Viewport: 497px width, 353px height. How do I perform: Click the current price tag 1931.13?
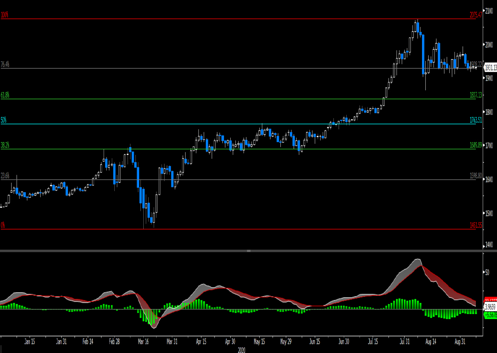(490, 67)
